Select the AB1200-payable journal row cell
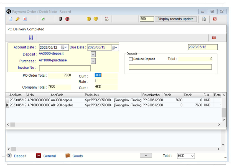The width and height of the screenshot is (234, 166). tap(67, 105)
